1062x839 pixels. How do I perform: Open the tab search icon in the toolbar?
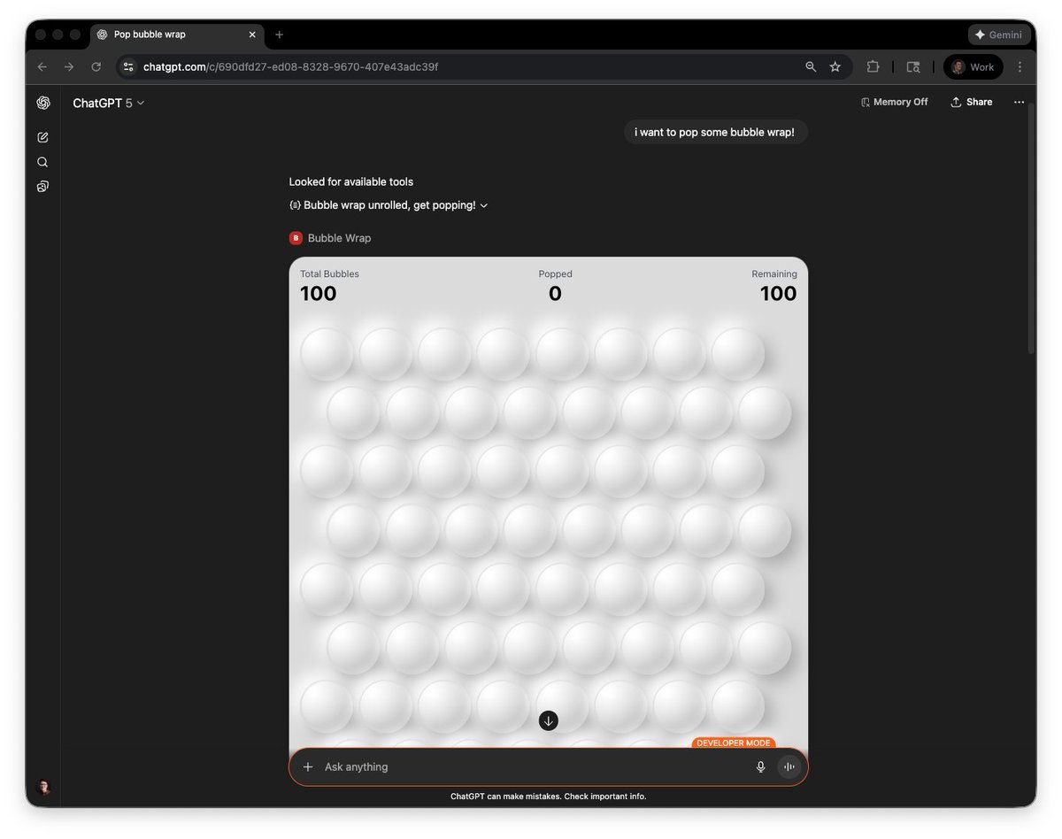click(913, 67)
